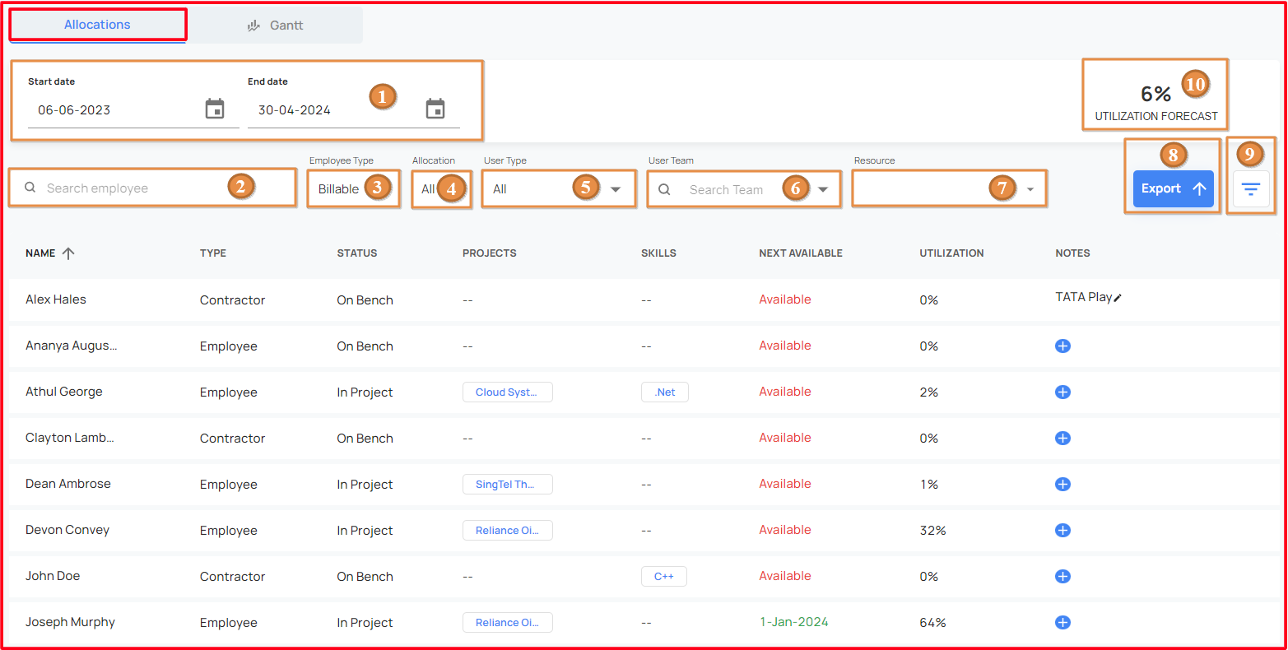
Task: Add a note for Athul George
Action: tap(1062, 392)
